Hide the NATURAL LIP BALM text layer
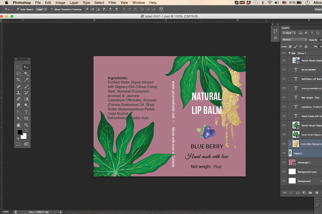This screenshot has width=322, height=214. pyautogui.click(x=284, y=79)
